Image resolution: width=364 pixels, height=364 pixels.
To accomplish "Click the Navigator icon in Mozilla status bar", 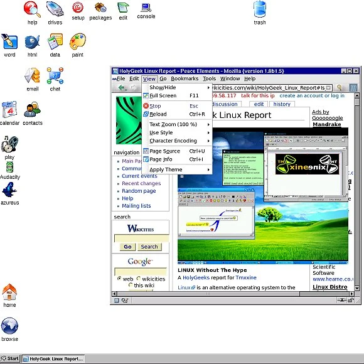I will click(x=117, y=301).
